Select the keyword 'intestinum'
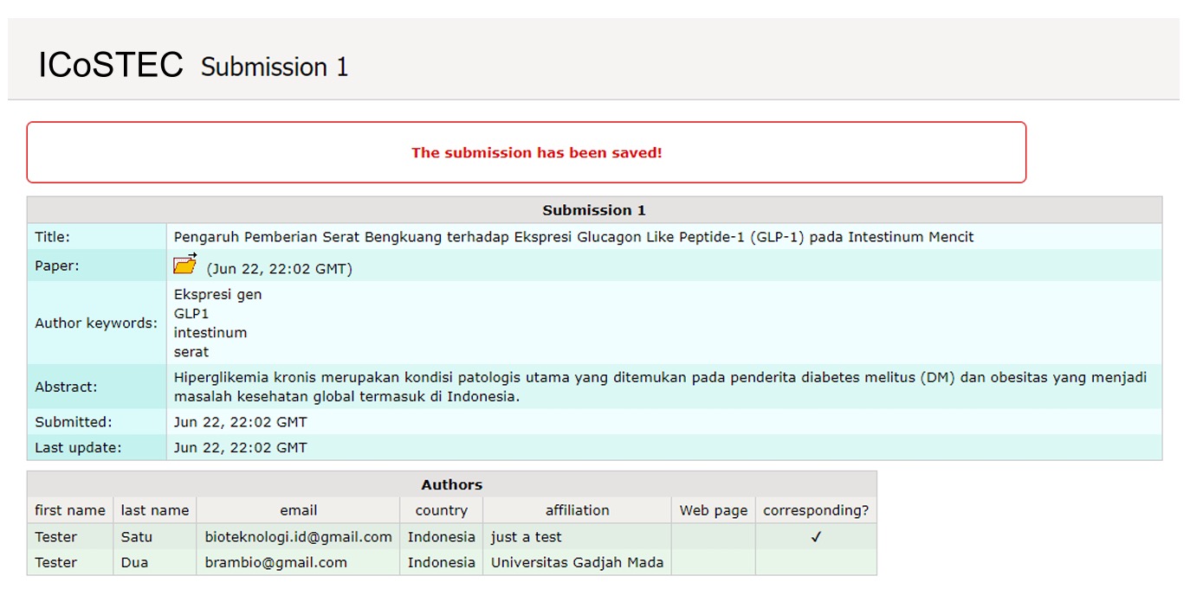The width and height of the screenshot is (1190, 595). coord(210,333)
